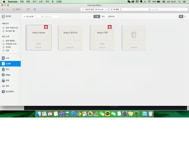Screen dimensions: 189x141
Task: Open recent note 연습
Action: (x=6, y=51)
